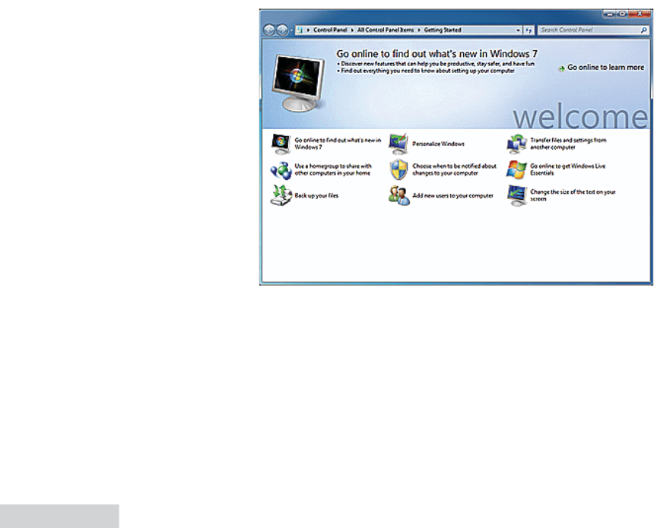Click the Go online to learn more link
Image resolution: width=654 pixels, height=528 pixels.
click(x=605, y=67)
